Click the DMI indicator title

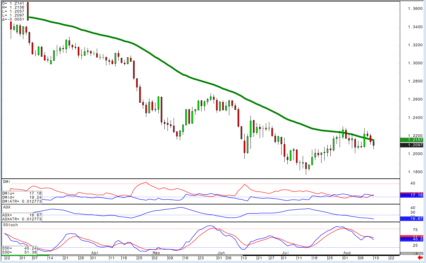tap(7, 182)
